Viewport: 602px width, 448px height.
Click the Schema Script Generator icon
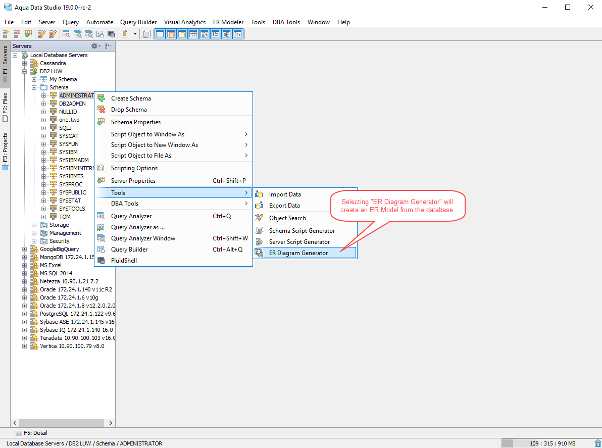tap(259, 230)
